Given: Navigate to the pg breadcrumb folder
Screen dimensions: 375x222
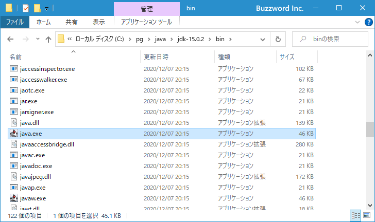Looking at the screenshot, I should pos(140,39).
